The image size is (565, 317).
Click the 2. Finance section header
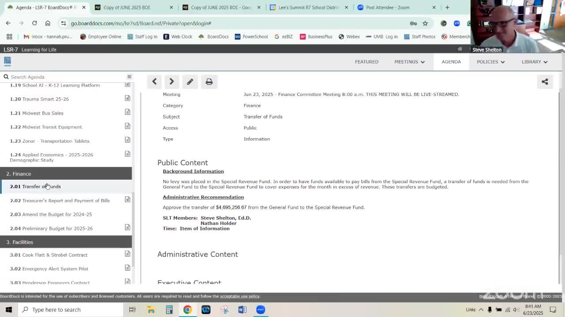tap(66, 173)
